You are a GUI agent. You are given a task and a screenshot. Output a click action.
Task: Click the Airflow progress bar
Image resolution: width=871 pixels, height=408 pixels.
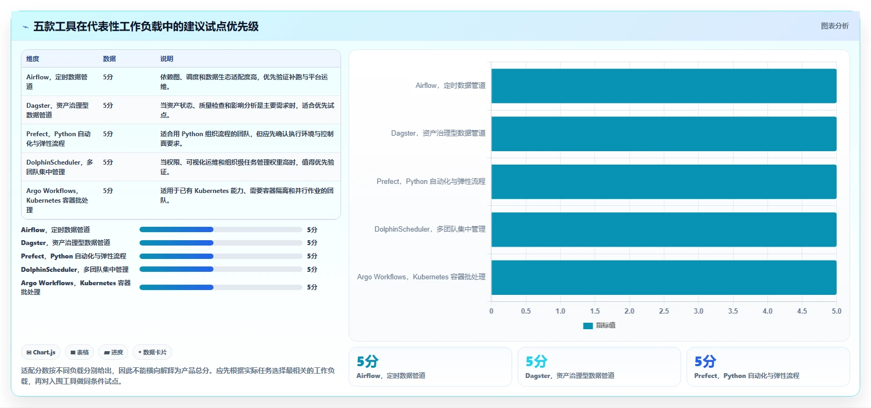(220, 229)
